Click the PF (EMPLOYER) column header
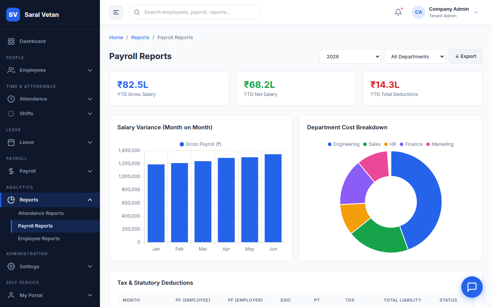The image size is (492, 307). point(245,300)
